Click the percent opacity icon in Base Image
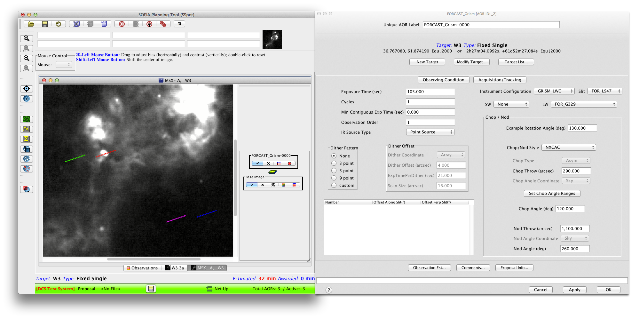 pos(273,185)
